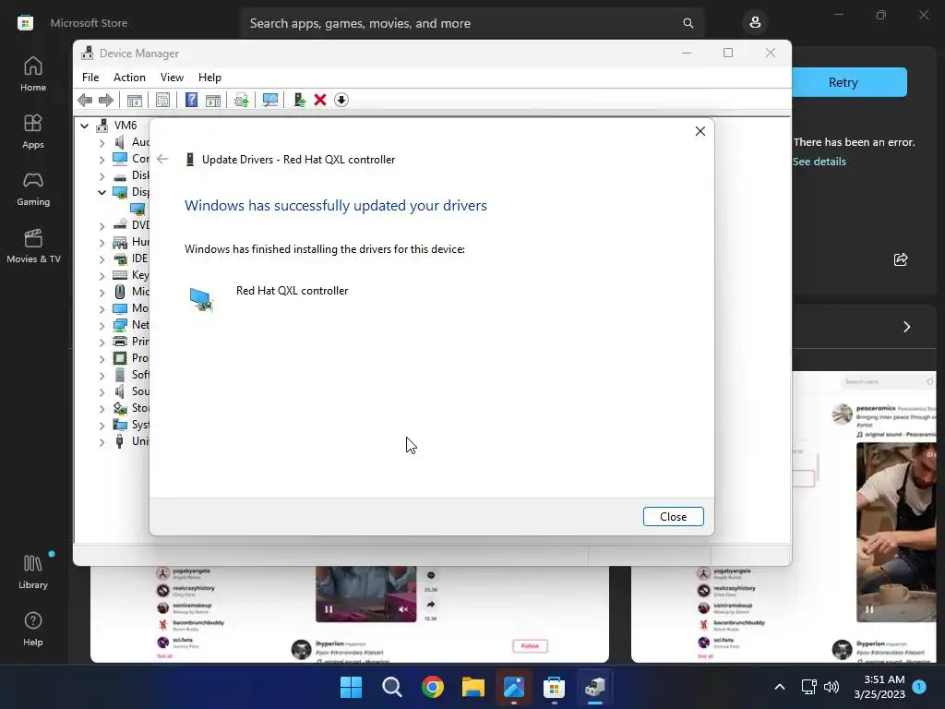Screen dimensions: 945x709
Task: Open Apps section in Microsoft Store sidebar
Action: tap(33, 131)
